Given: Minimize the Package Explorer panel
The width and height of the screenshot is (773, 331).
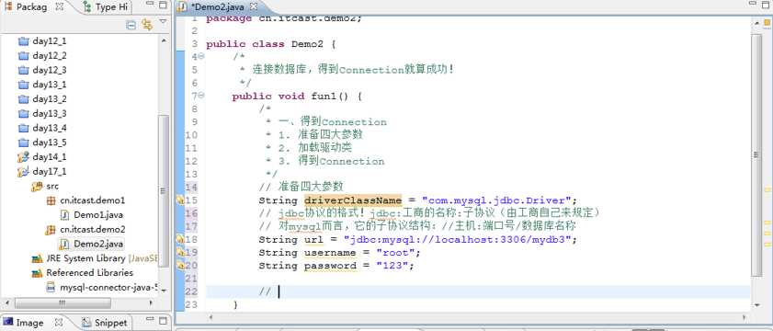Looking at the screenshot, I should (151, 5).
